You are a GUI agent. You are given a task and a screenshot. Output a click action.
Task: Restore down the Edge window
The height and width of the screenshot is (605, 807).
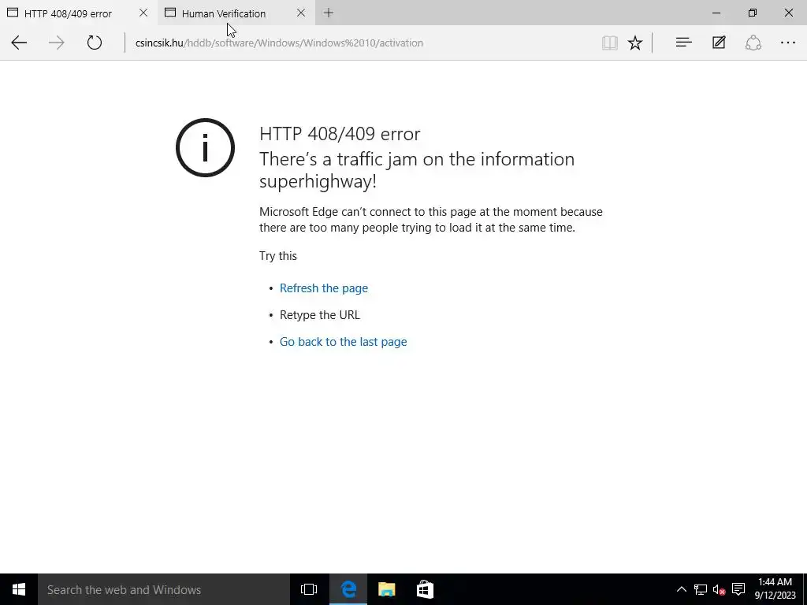pyautogui.click(x=753, y=13)
